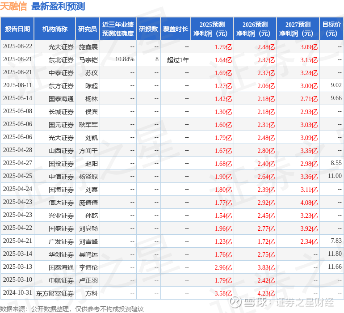344x313 pixels.
Task: Select the 研究员 column header
Action: click(88, 29)
